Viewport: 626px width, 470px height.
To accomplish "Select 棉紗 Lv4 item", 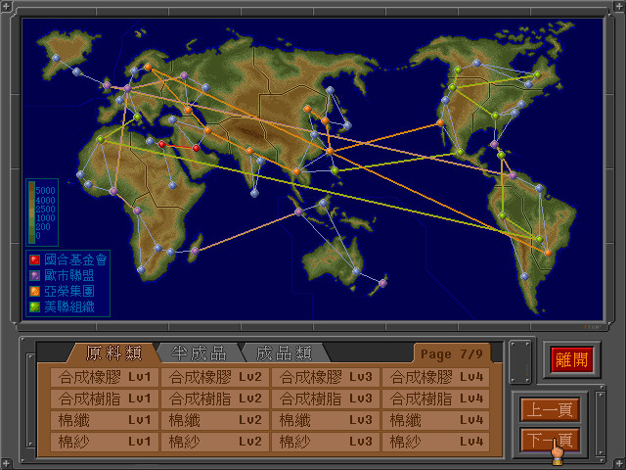I will point(436,442).
